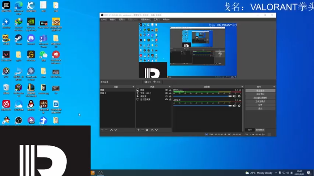Select the 显示器采集 display capture source row
Screen dimensions: 314x176
coord(153,99)
